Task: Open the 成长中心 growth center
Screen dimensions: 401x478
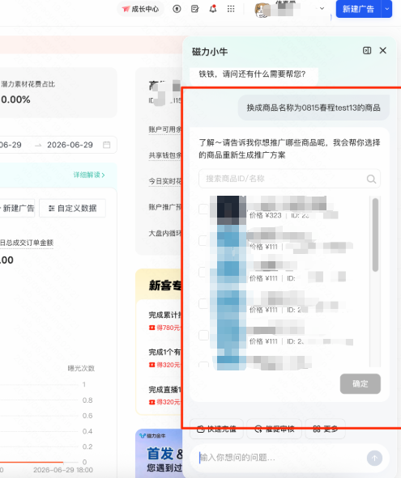Action: pos(140,9)
